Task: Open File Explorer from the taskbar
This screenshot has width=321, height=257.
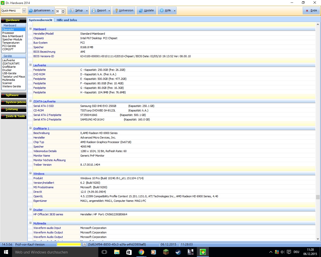Action: point(117,252)
